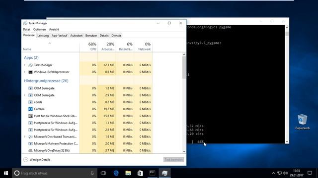Expand the Microsoft Distributed Transaction row
Image resolution: width=318 pixels, height=178 pixels.
24,136
